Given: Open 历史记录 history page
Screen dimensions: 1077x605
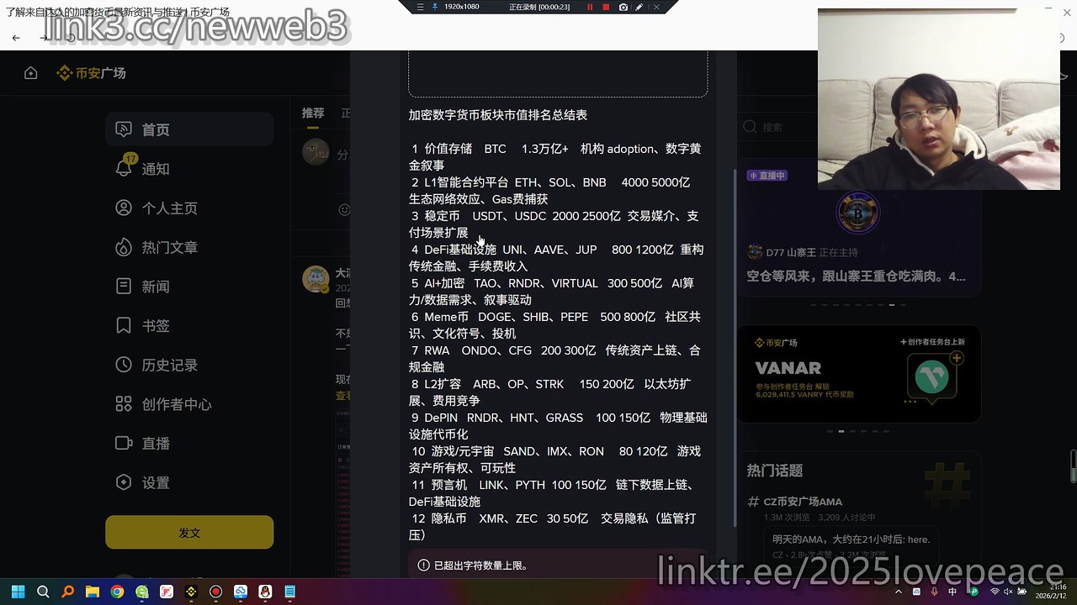Looking at the screenshot, I should click(x=189, y=365).
